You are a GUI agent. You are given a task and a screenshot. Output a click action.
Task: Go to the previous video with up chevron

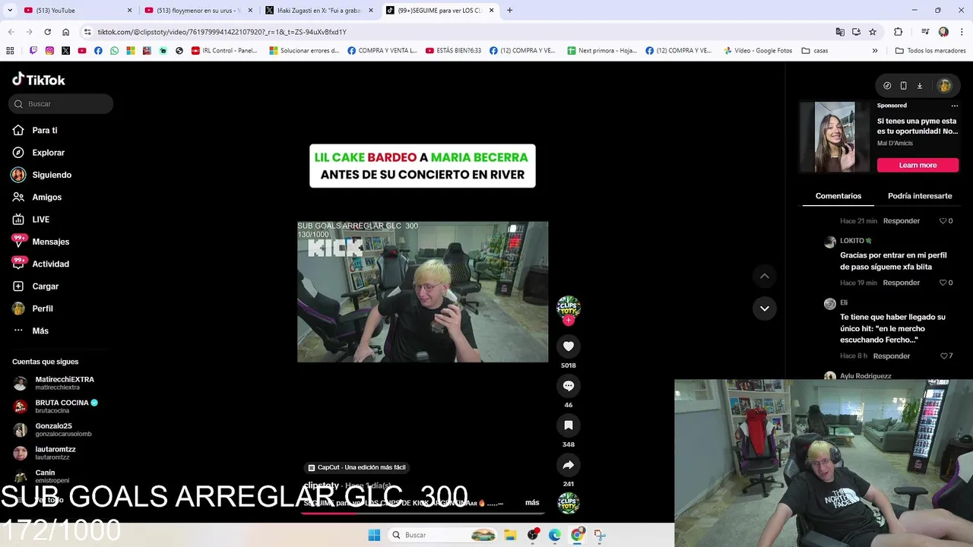[765, 276]
